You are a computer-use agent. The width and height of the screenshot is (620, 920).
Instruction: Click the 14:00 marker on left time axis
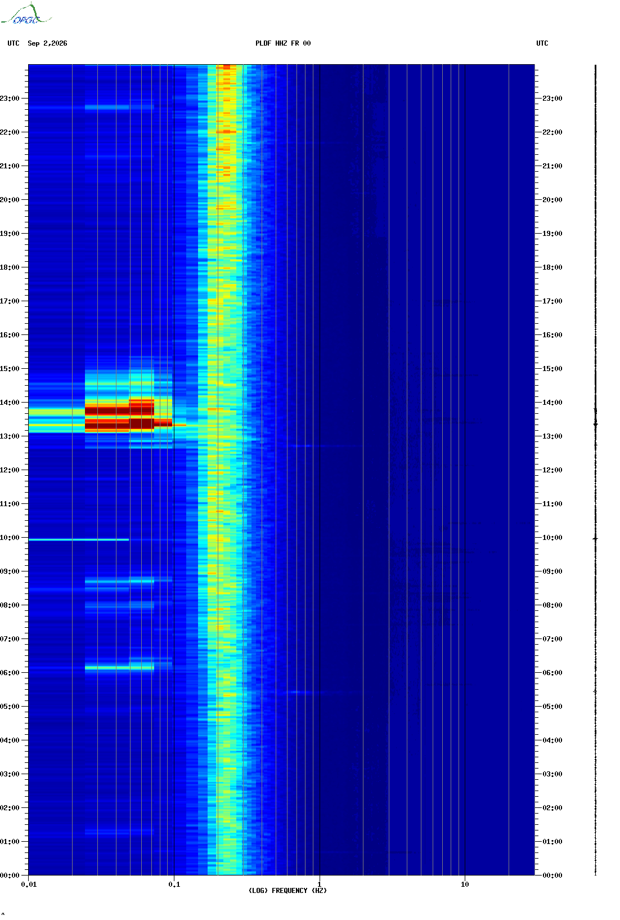10,403
